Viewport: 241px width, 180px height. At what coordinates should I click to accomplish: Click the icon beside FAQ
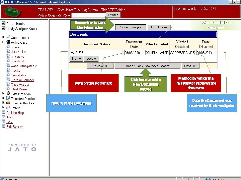point(4,122)
